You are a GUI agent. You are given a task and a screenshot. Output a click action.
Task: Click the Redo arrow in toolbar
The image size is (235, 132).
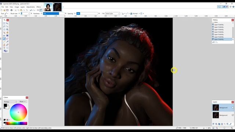click(34, 10)
